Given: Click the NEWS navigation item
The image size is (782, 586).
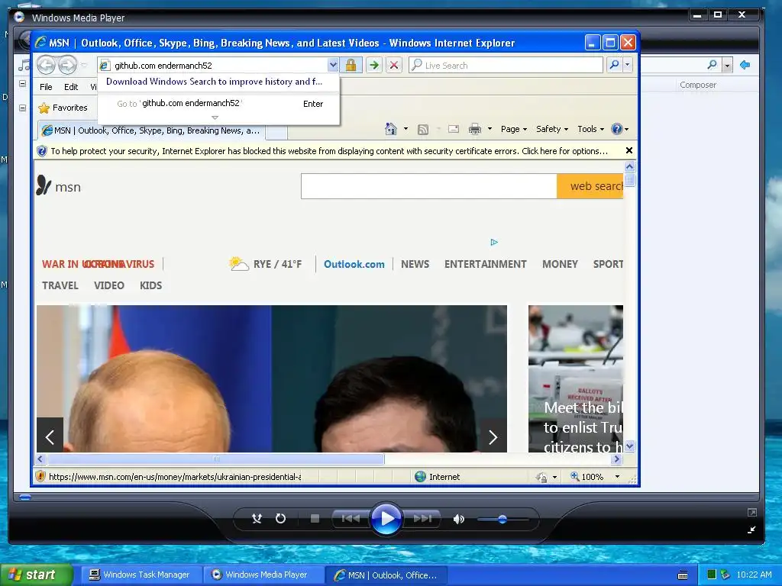Looking at the screenshot, I should 415,264.
